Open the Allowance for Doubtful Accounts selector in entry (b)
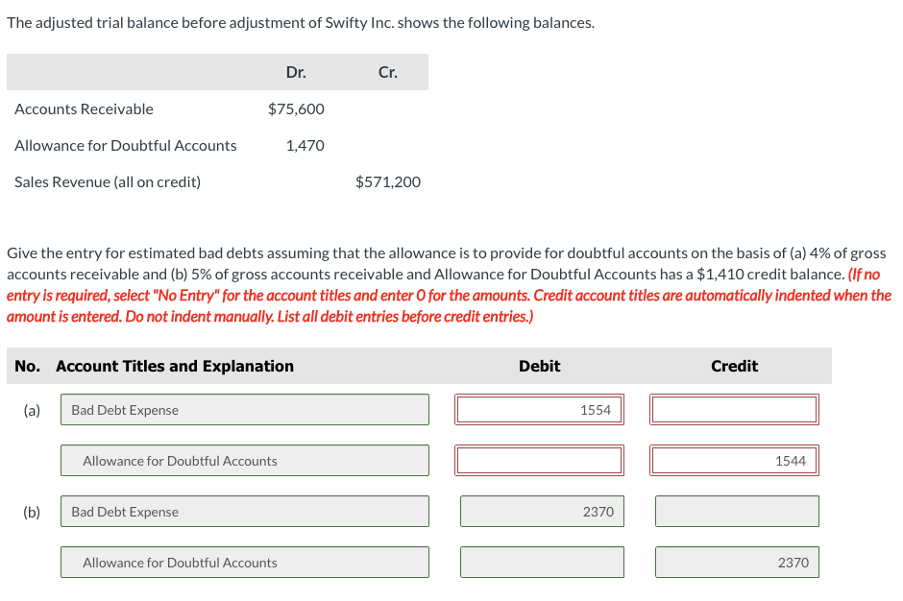903x601 pixels. tap(244, 562)
